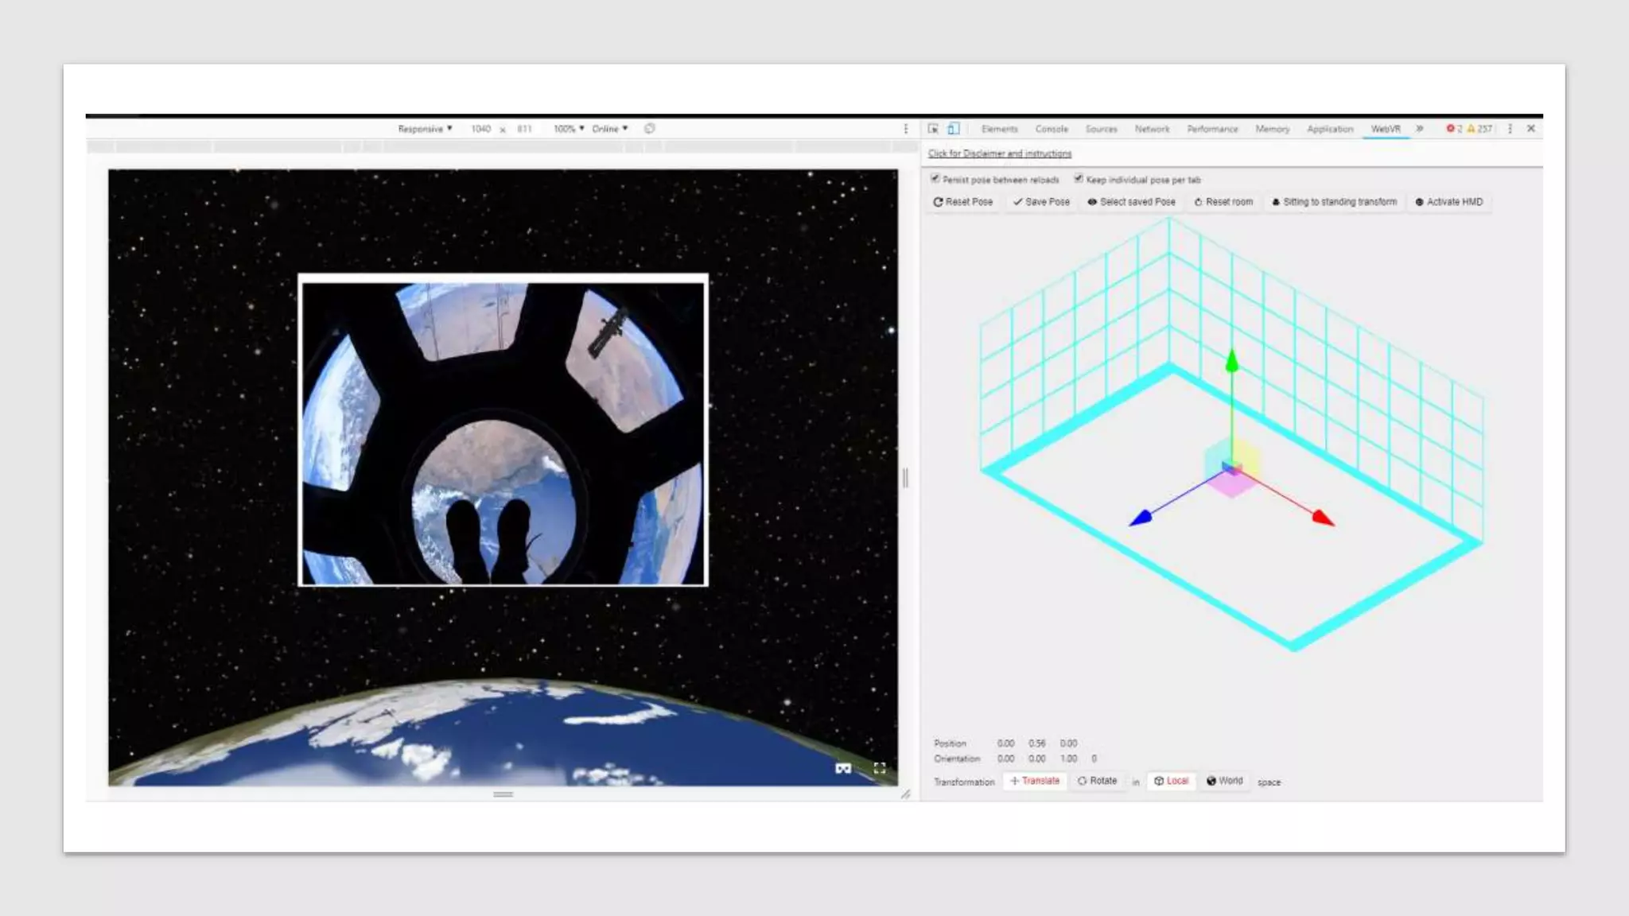Enter VR mode via the goggles icon
1629x916 pixels.
coord(843,768)
